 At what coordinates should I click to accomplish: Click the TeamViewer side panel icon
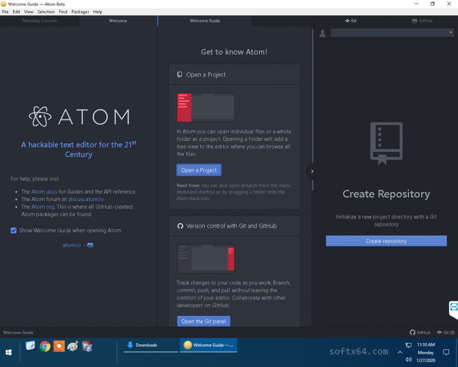[453, 307]
